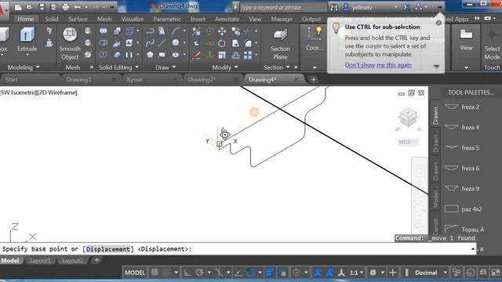Expand the Section panel dropdown
Screen dimensions: 502x282
288,67
